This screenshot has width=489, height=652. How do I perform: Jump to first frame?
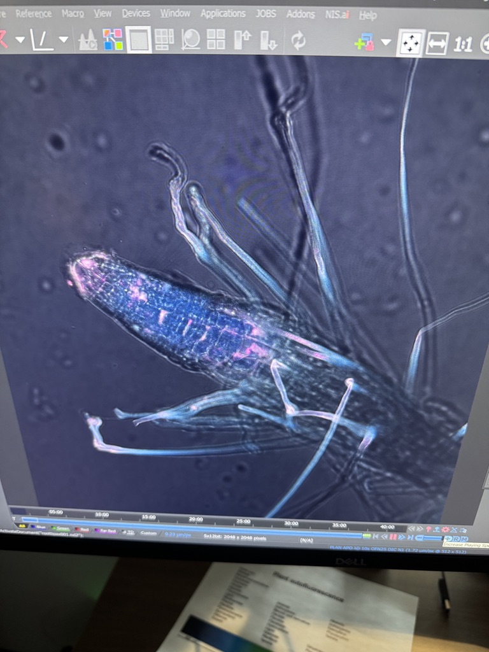(375, 536)
